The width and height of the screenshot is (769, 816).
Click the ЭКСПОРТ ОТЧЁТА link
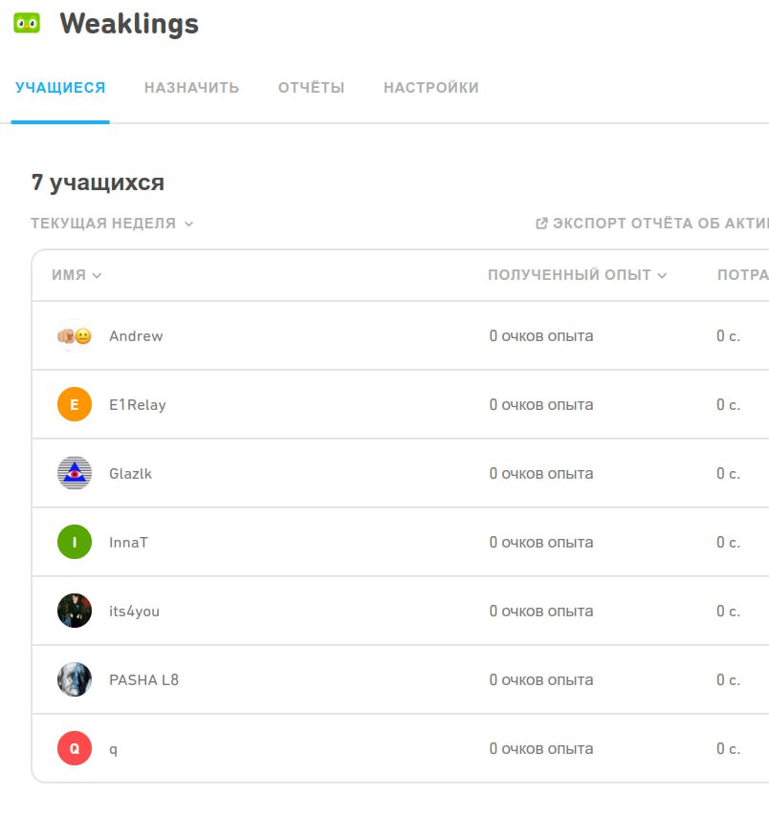coord(660,224)
